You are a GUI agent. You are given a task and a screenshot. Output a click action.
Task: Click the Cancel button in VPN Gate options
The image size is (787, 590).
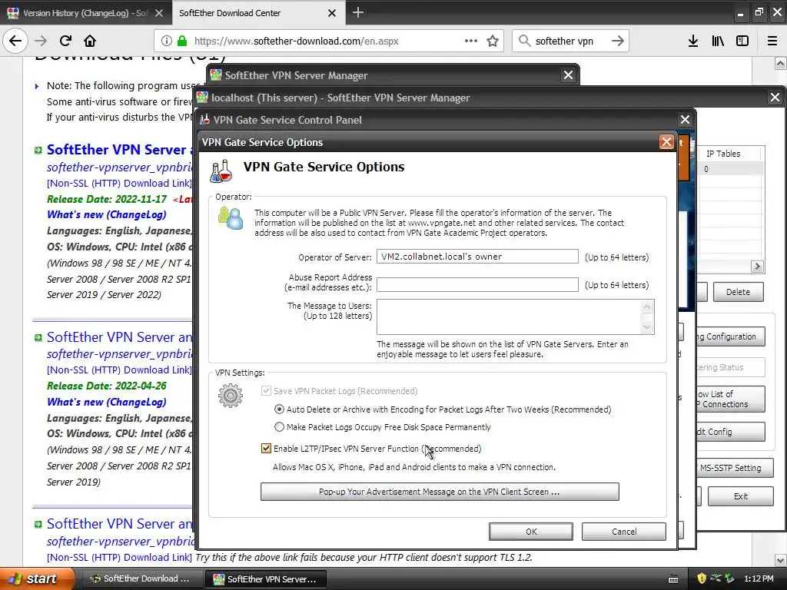coord(624,532)
